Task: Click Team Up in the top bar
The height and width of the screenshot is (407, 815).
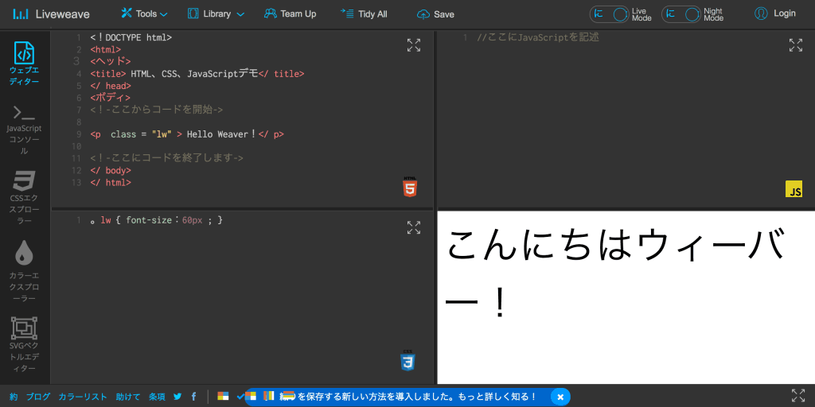Action: 291,14
